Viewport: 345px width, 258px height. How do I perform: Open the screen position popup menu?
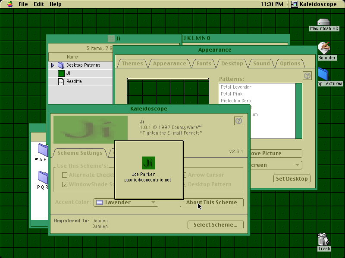(276, 165)
